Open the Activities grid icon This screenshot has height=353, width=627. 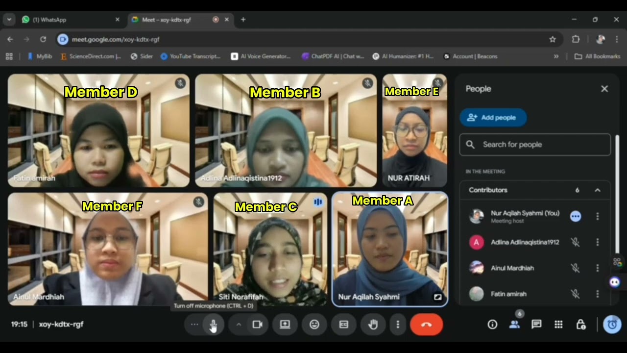[558, 325]
